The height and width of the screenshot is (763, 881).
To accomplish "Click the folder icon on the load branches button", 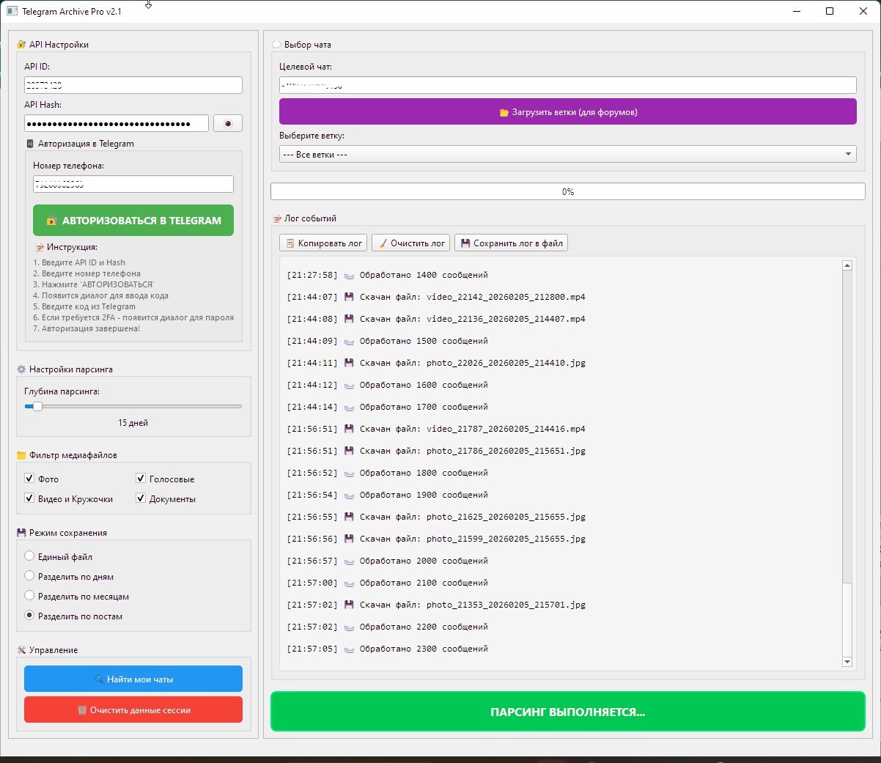I will click(504, 113).
